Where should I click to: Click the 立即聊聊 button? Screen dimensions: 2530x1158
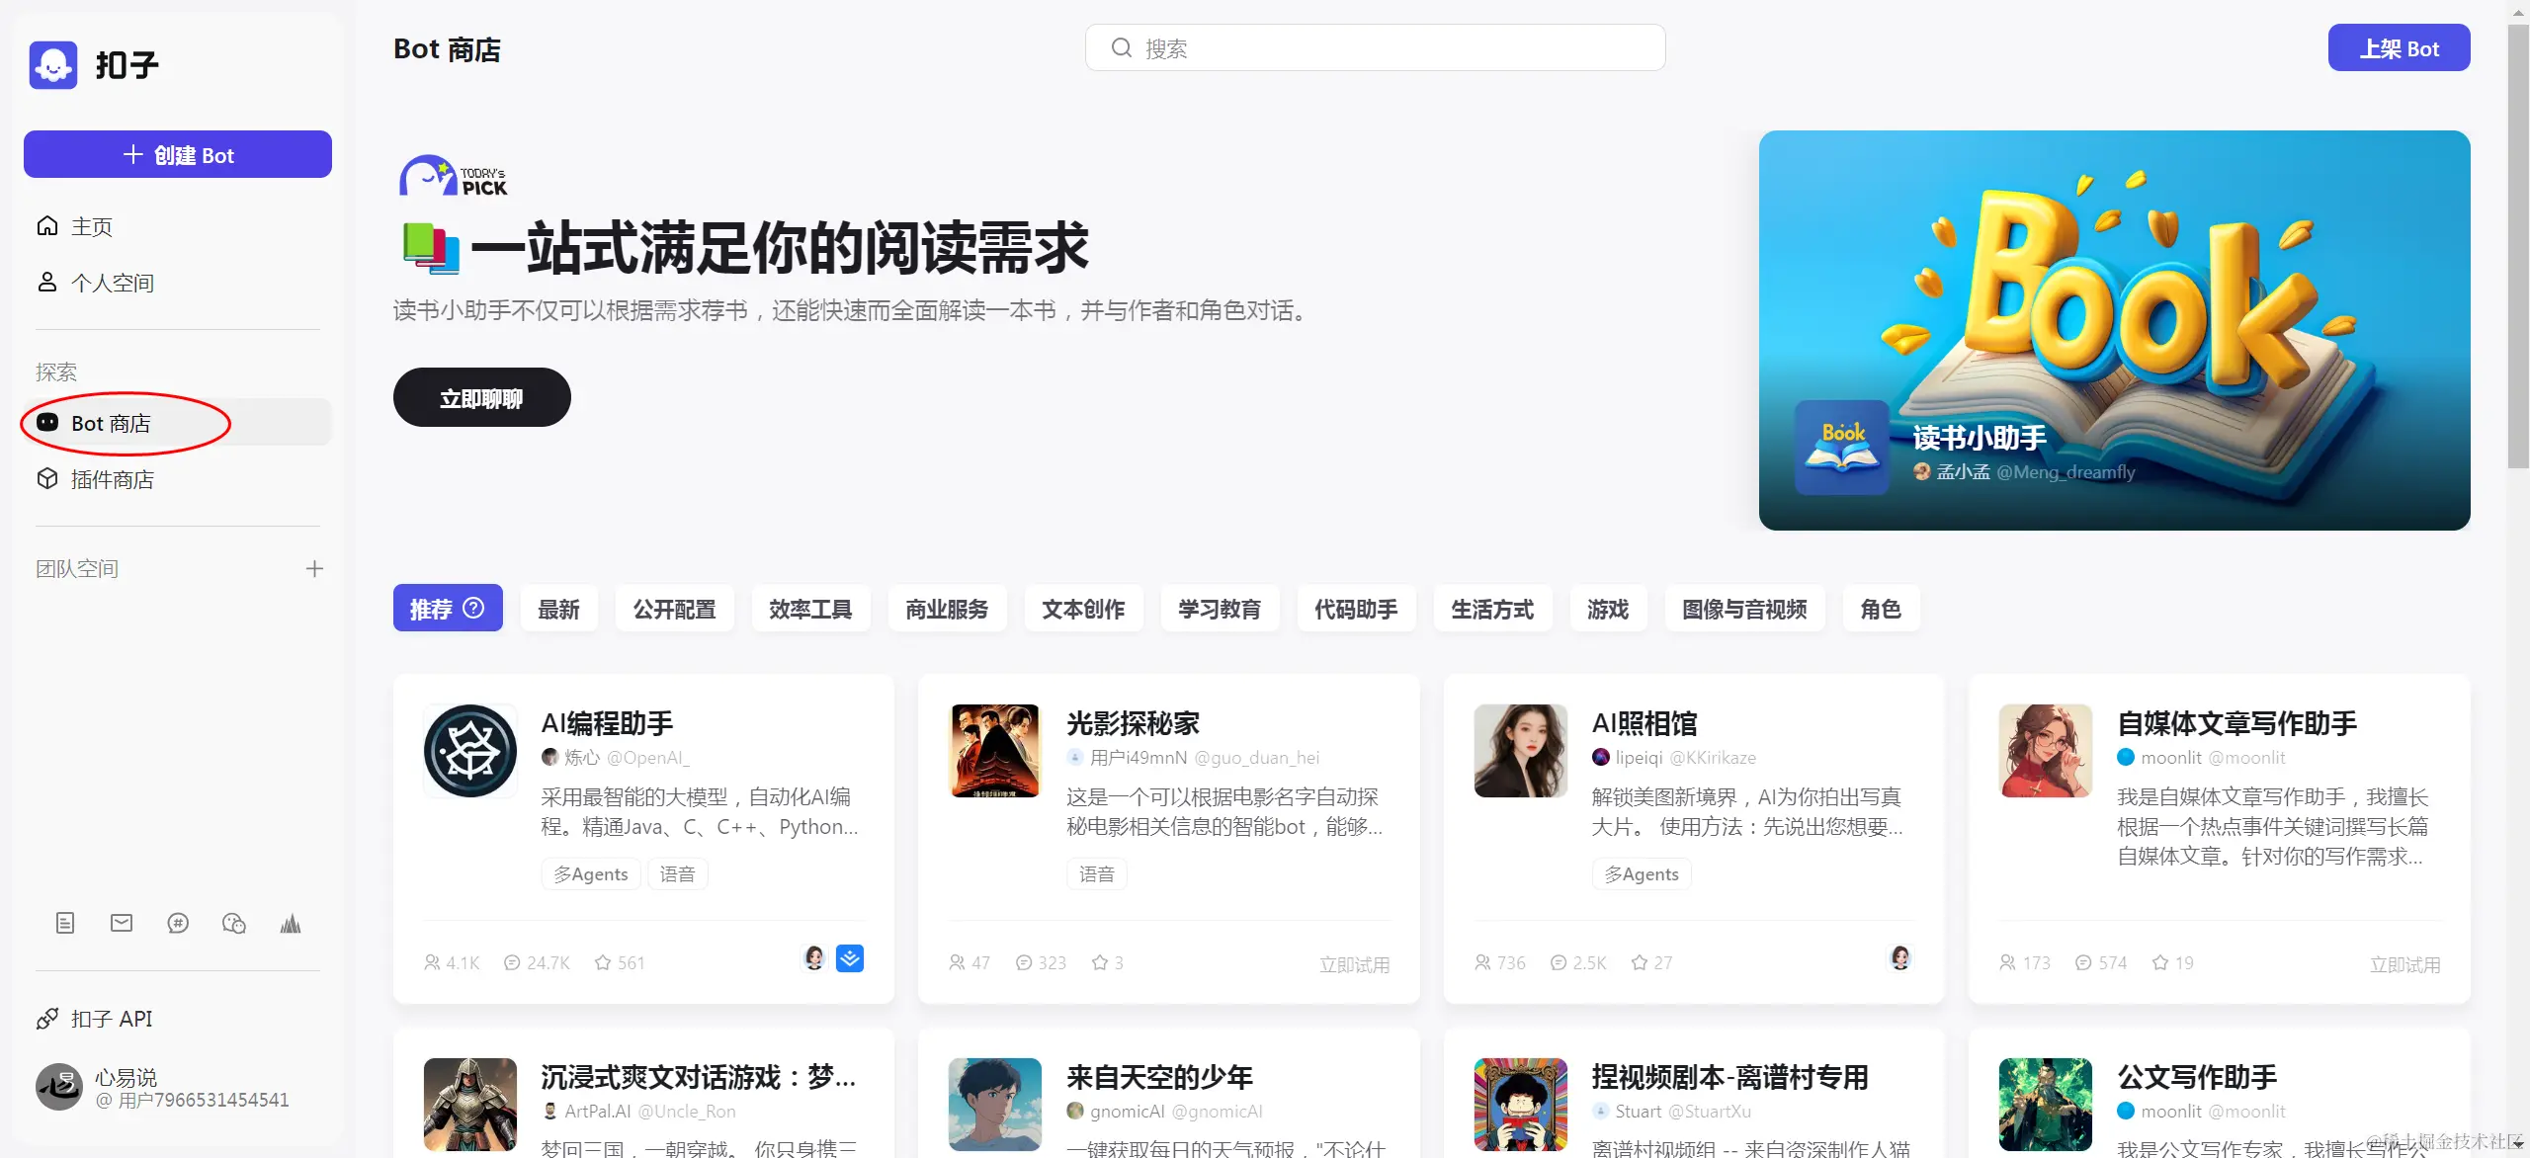point(481,398)
